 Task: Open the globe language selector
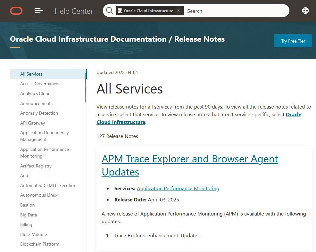(305, 11)
